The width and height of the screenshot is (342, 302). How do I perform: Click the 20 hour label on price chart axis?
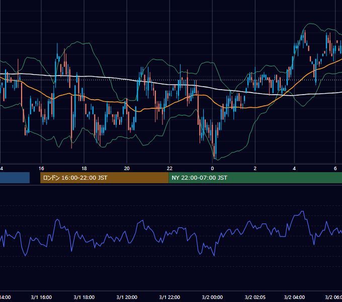click(x=127, y=169)
